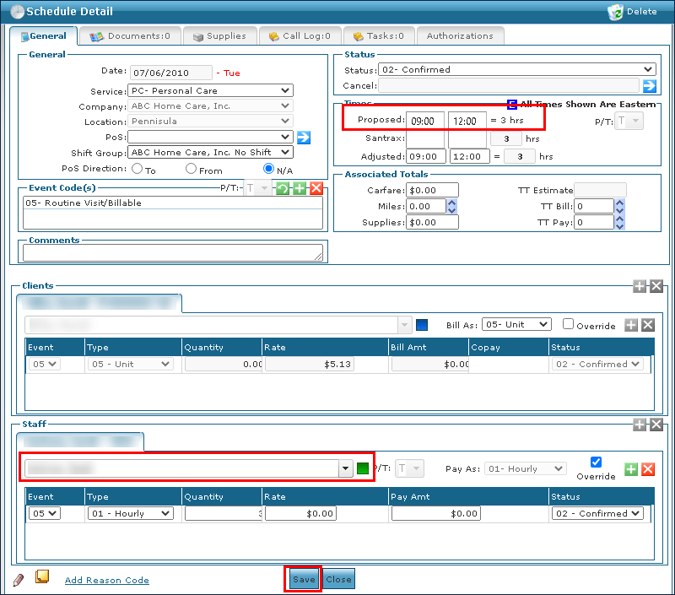Delete staff row with red X icon
The height and width of the screenshot is (595, 675).
(x=648, y=469)
